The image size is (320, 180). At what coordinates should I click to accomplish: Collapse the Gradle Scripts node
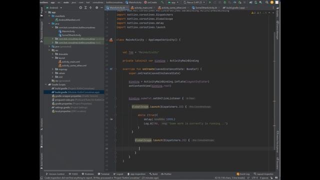click(46, 84)
